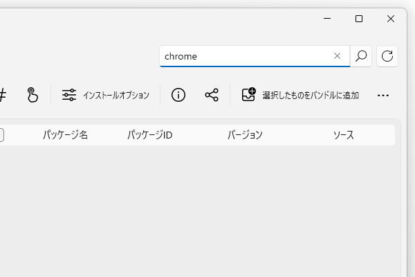Screen dimensions: 415x277
Task: Sort by パッケージ名 column
Action: (66, 135)
